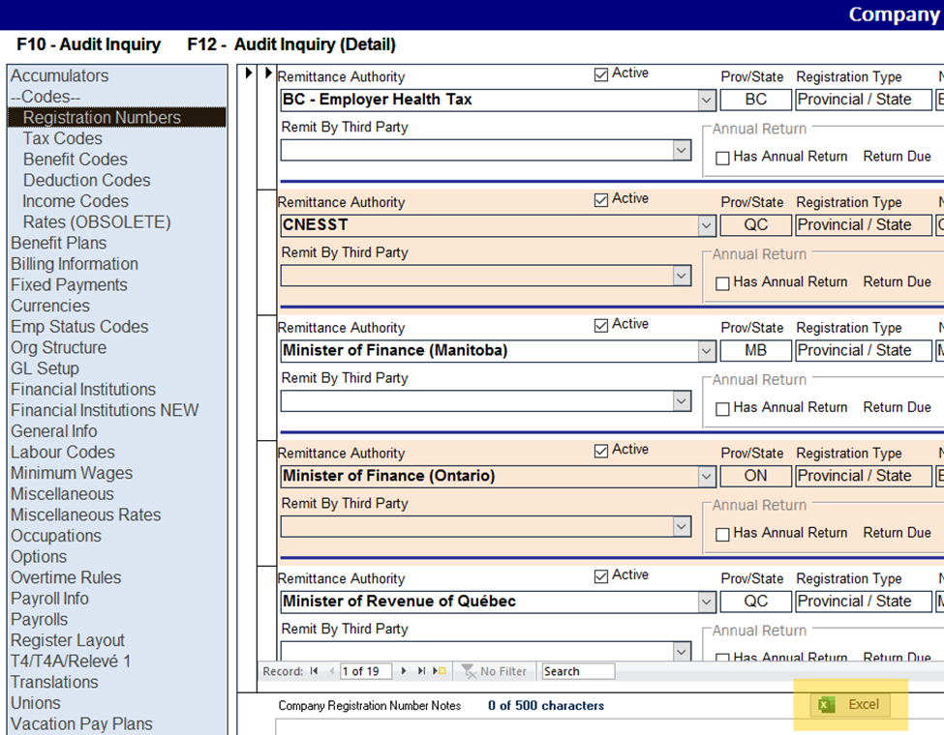Create new blank record in navigator
Viewport: 944px width, 735px height.
(440, 671)
